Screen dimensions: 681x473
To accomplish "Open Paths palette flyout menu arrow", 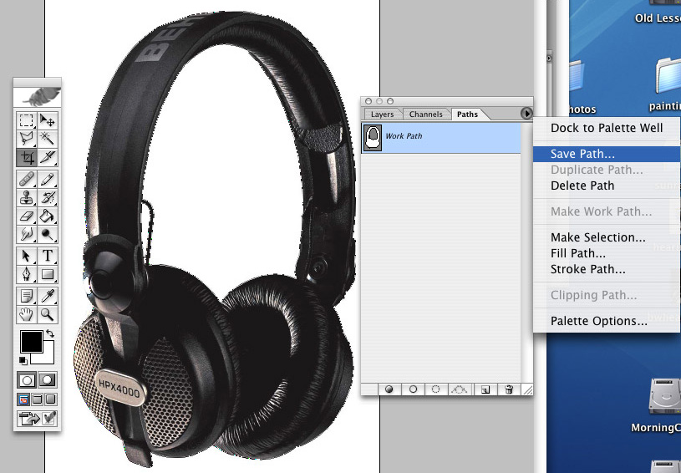I will click(526, 114).
